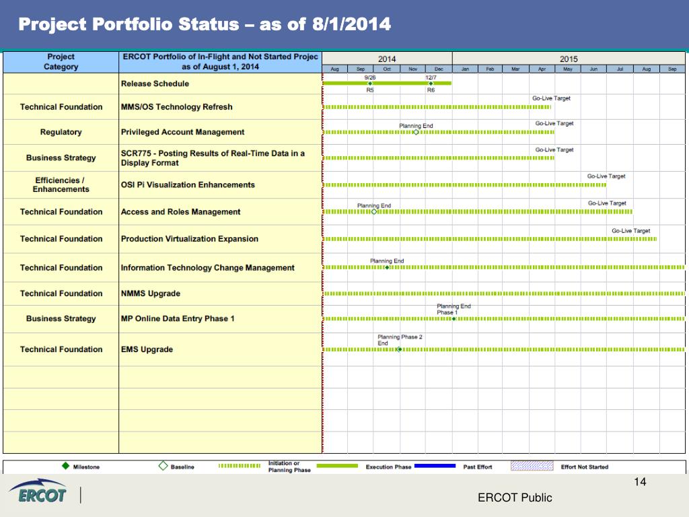The height and width of the screenshot is (517, 689).
Task: Select SCR775 Posting Results row label
Action: (x=213, y=158)
